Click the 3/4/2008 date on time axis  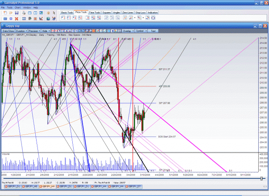(x=131, y=175)
